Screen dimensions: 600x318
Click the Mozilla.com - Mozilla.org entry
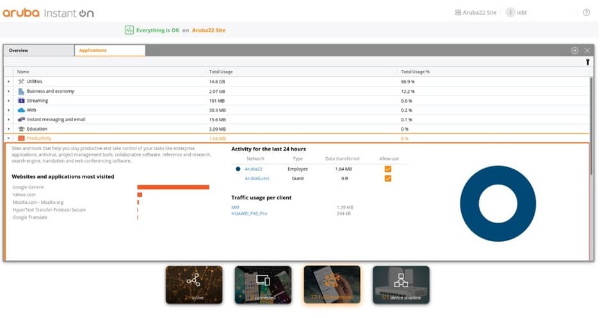coord(38,203)
